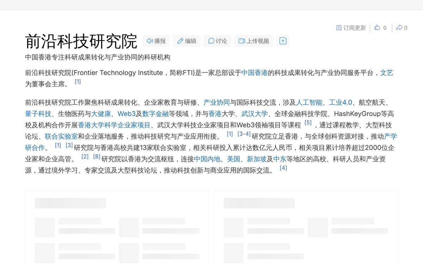Open the 大健康 link
Screen dimensions: 423x264
coord(101,114)
